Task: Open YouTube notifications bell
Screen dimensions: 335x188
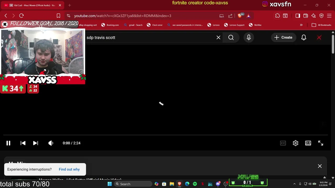Action: (304, 38)
